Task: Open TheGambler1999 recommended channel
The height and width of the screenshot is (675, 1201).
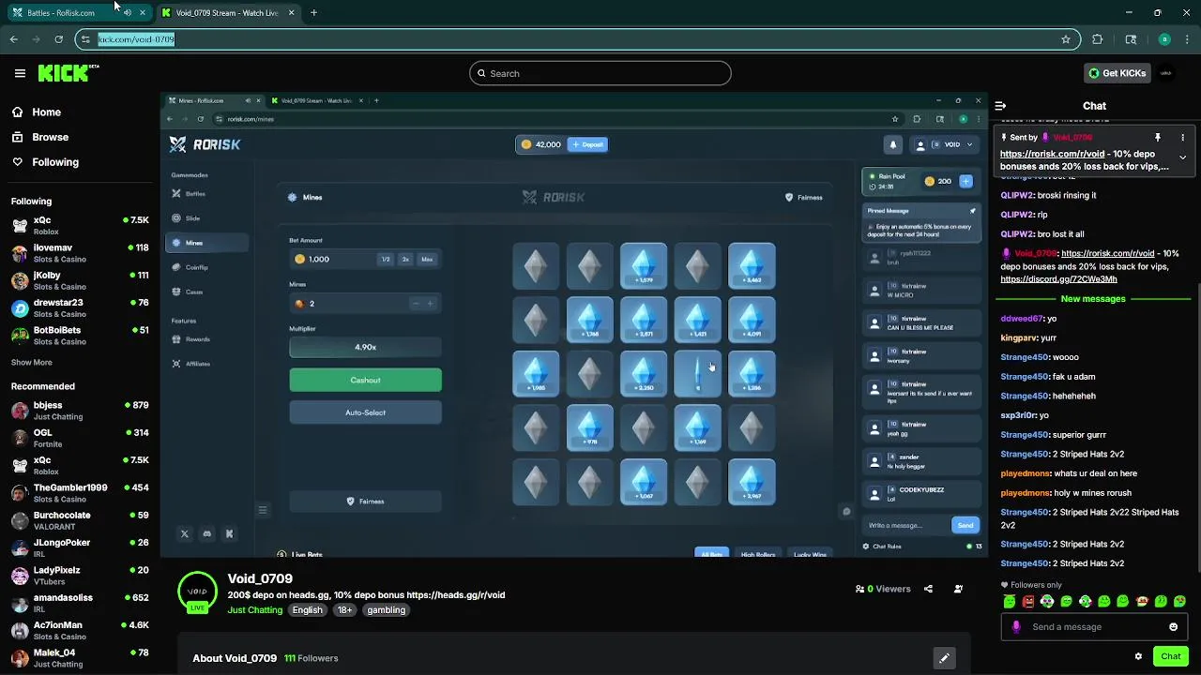Action: pos(80,493)
